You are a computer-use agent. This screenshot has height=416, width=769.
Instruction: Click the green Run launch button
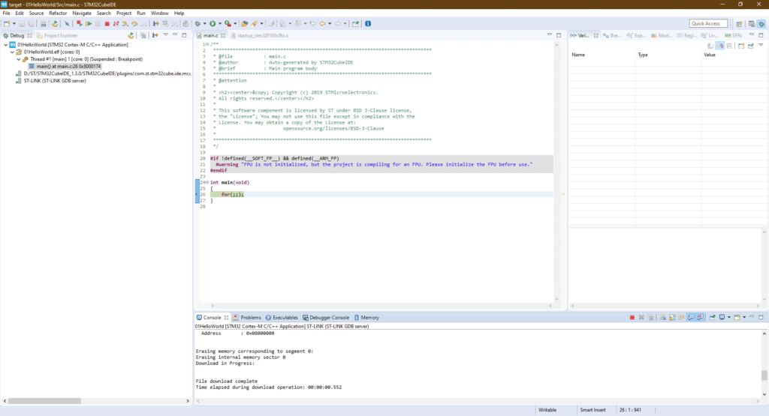click(x=213, y=24)
